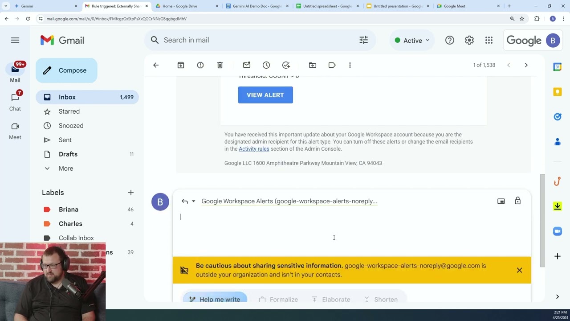Screen dimensions: 570x321
Task: Delete this email with trash icon
Action: tap(220, 65)
